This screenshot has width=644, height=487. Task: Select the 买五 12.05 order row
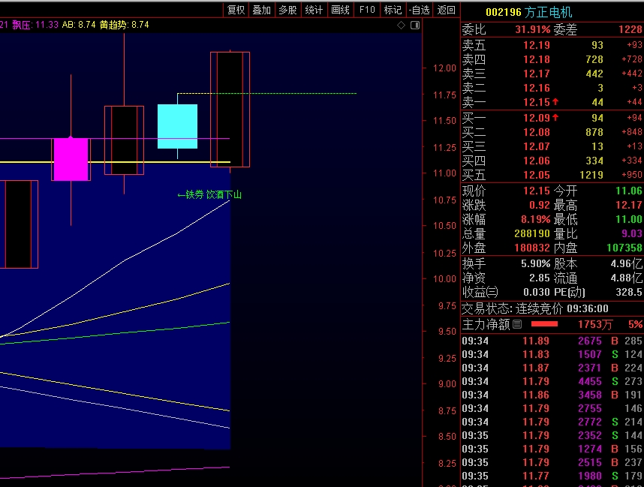pyautogui.click(x=552, y=175)
